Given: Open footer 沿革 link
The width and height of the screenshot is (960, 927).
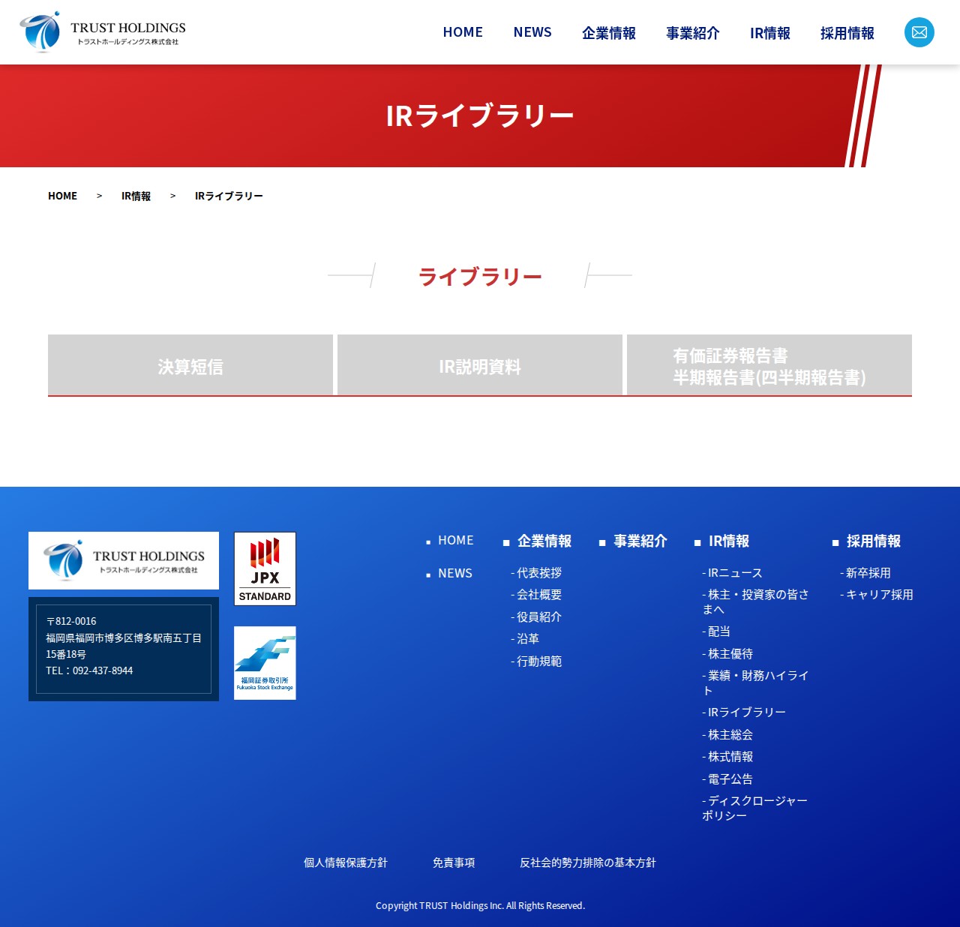Looking at the screenshot, I should point(525,639).
